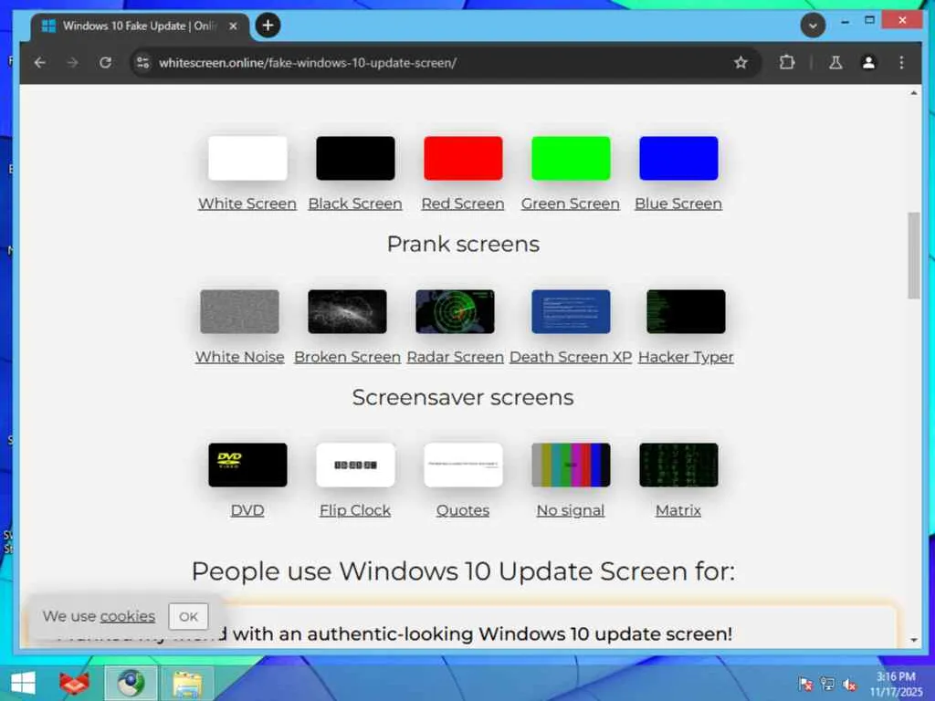Click the Flip Clock text link
The width and height of the screenshot is (935, 701).
coord(355,510)
